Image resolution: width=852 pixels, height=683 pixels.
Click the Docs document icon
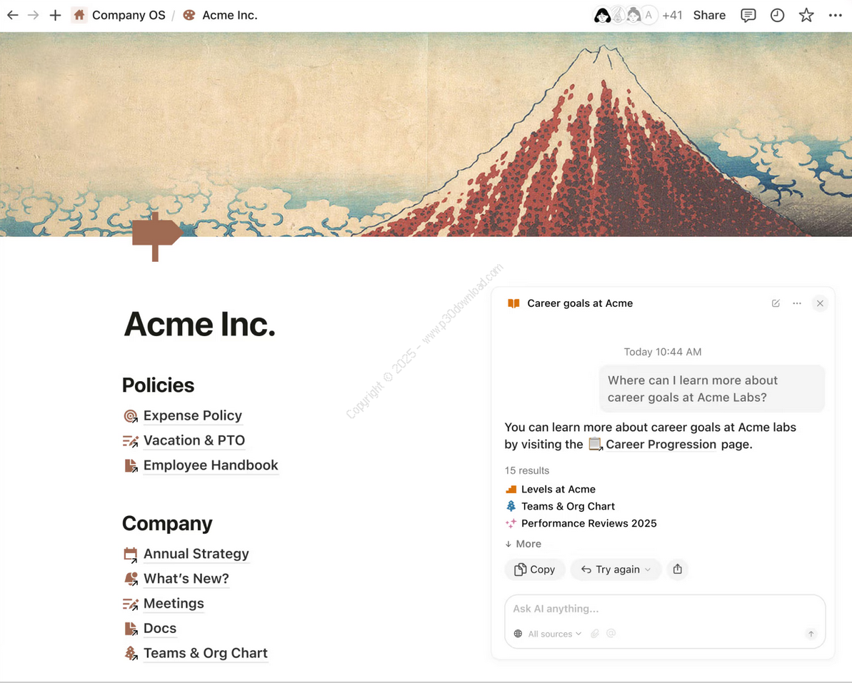pyautogui.click(x=131, y=629)
